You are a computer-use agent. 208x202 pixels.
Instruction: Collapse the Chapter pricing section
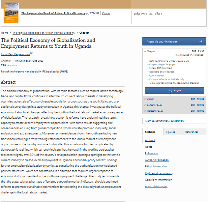[x=145, y=51]
